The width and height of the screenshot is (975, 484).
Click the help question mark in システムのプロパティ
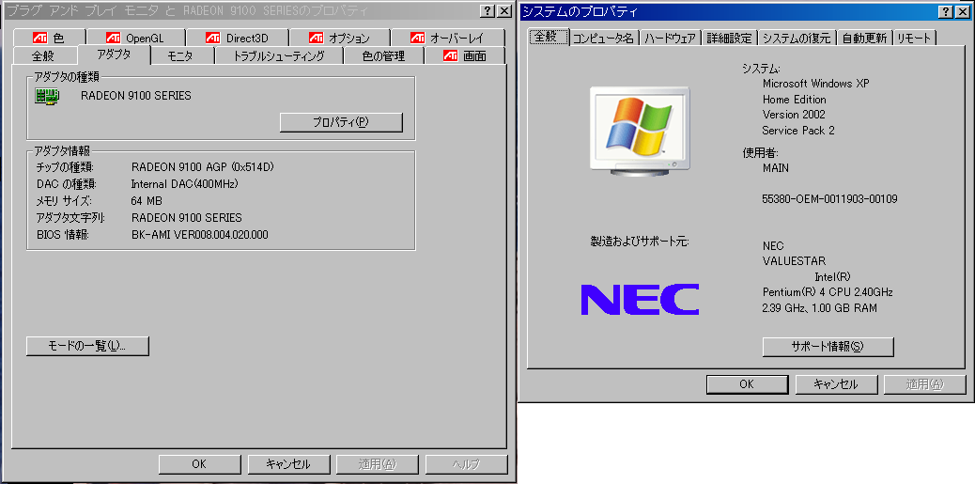coord(945,11)
